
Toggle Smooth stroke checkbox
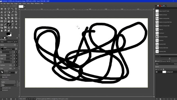(1, 79)
